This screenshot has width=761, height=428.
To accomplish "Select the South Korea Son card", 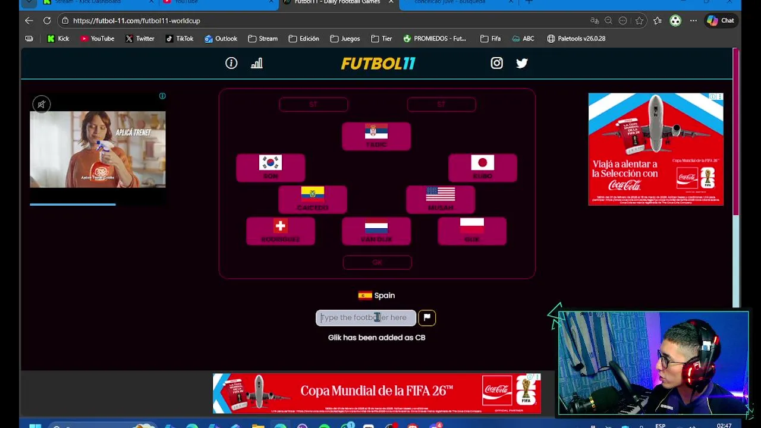I will (271, 168).
